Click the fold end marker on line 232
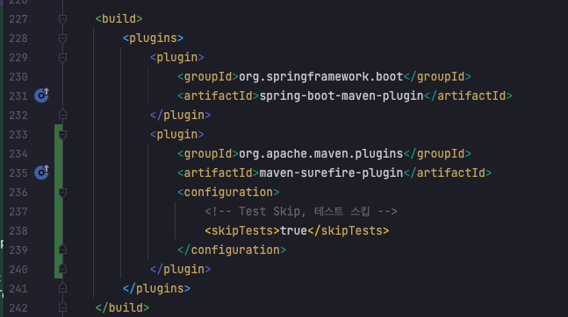Viewport: 568px width, 317px height. point(62,115)
